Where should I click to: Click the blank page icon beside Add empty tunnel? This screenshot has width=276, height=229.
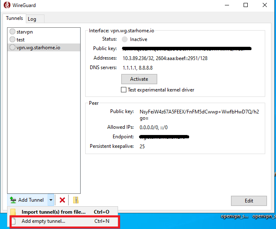(14, 221)
